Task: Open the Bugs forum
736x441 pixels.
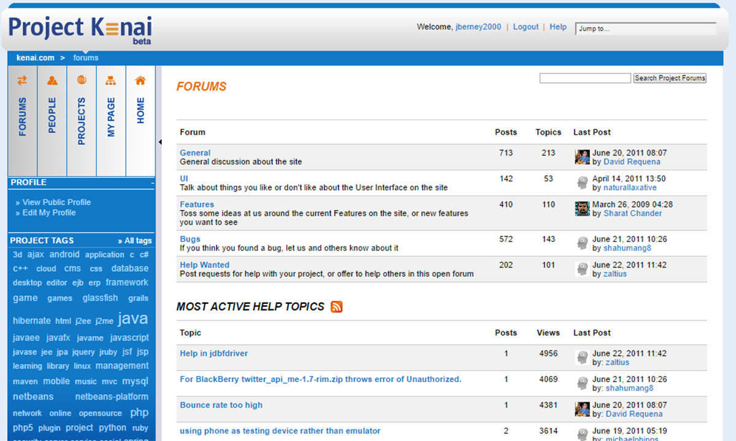Action: (x=190, y=239)
